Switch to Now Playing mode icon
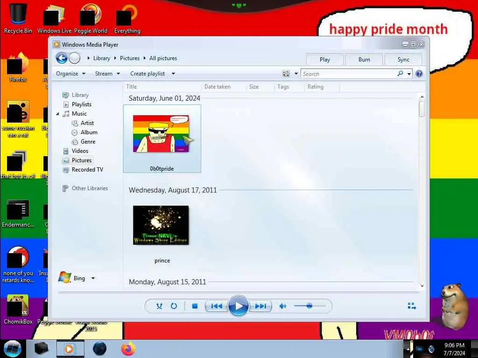 [x=412, y=306]
